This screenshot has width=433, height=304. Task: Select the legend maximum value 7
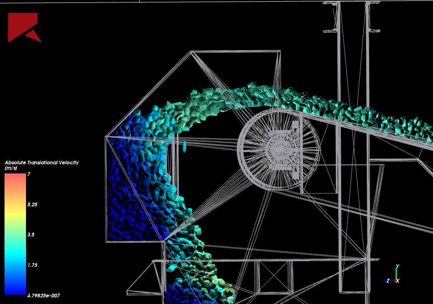click(28, 174)
